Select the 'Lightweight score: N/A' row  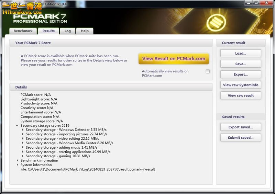pyautogui.click(x=39, y=99)
